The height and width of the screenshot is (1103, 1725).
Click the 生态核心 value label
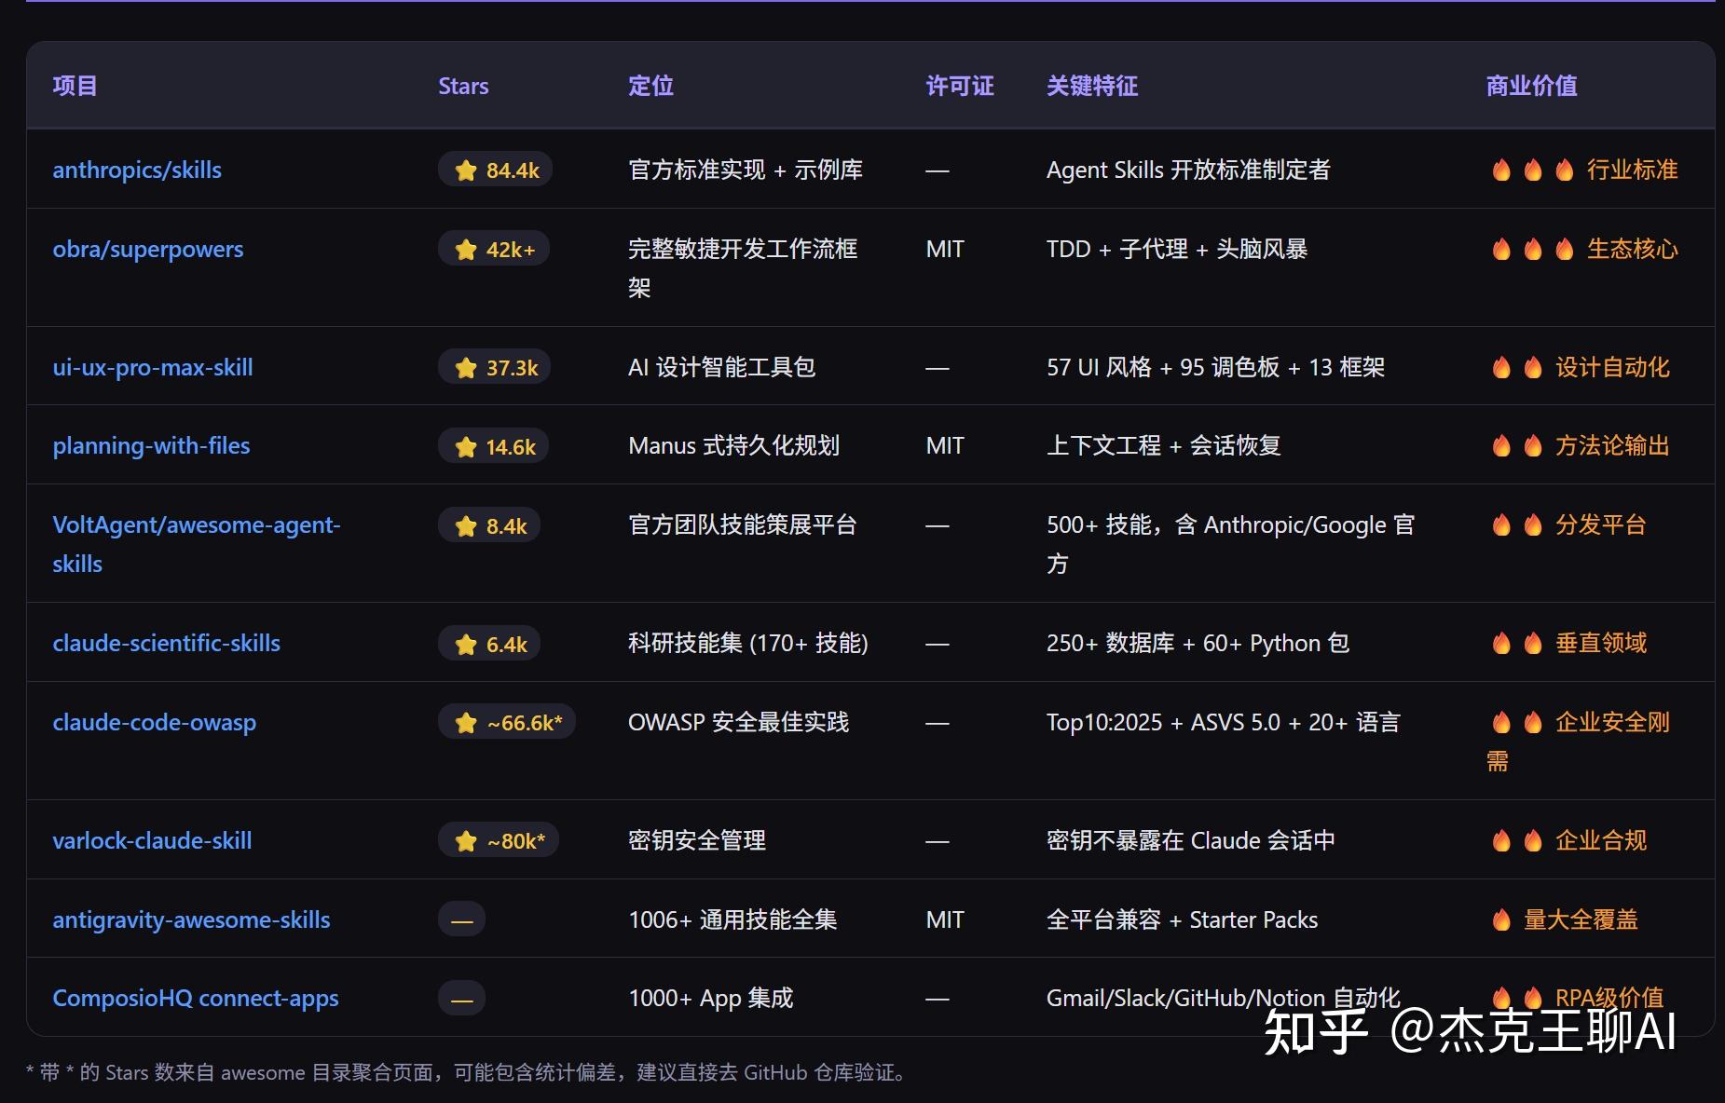1632,249
